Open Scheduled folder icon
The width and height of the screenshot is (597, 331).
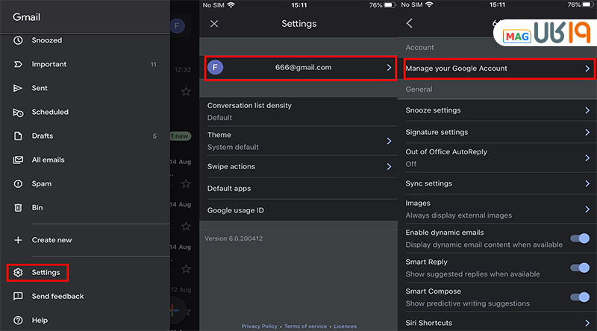(18, 113)
